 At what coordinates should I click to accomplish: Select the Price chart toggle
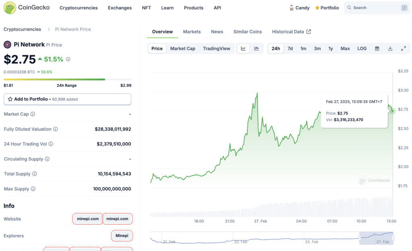pyautogui.click(x=157, y=49)
